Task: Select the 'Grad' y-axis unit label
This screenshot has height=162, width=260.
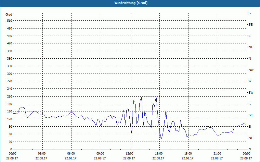Action: pyautogui.click(x=9, y=15)
